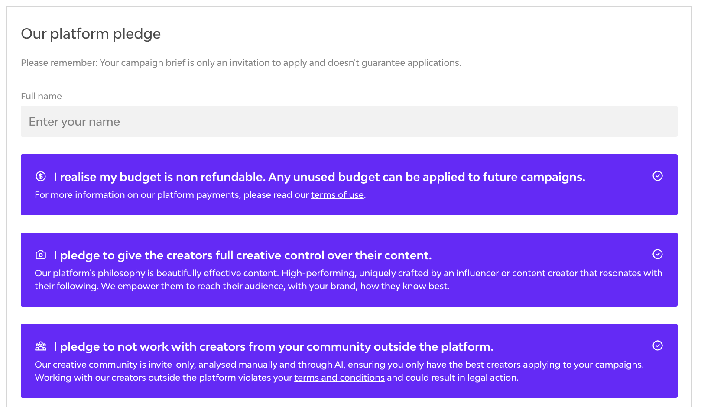Image resolution: width=701 pixels, height=407 pixels.
Task: Click the 'Please remember' campaign brief notice
Action: [x=241, y=63]
